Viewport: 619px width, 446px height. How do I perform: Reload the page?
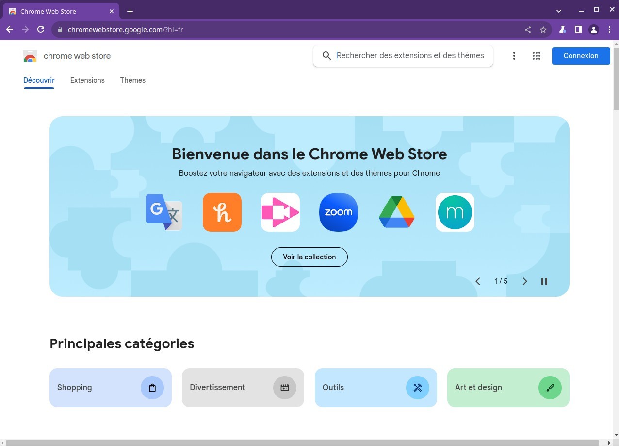pyautogui.click(x=41, y=29)
